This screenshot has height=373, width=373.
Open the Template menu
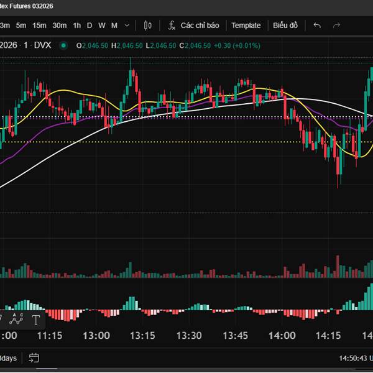click(x=246, y=25)
